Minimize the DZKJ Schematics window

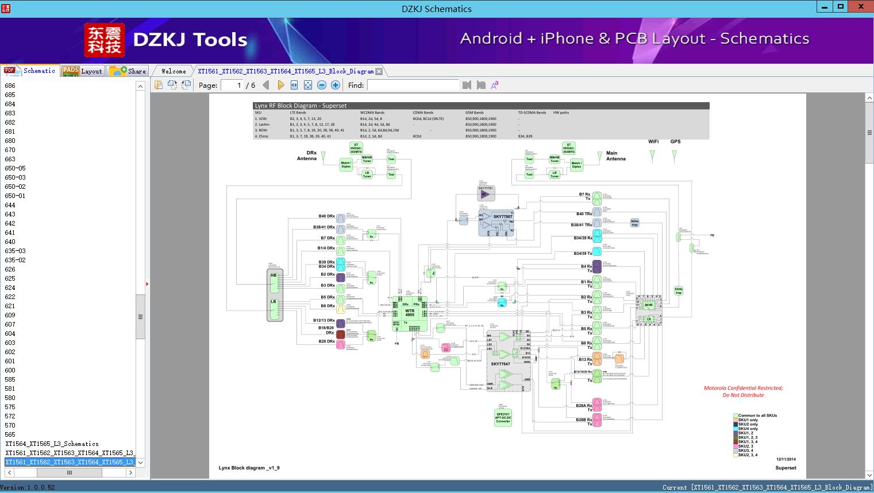pos(824,7)
